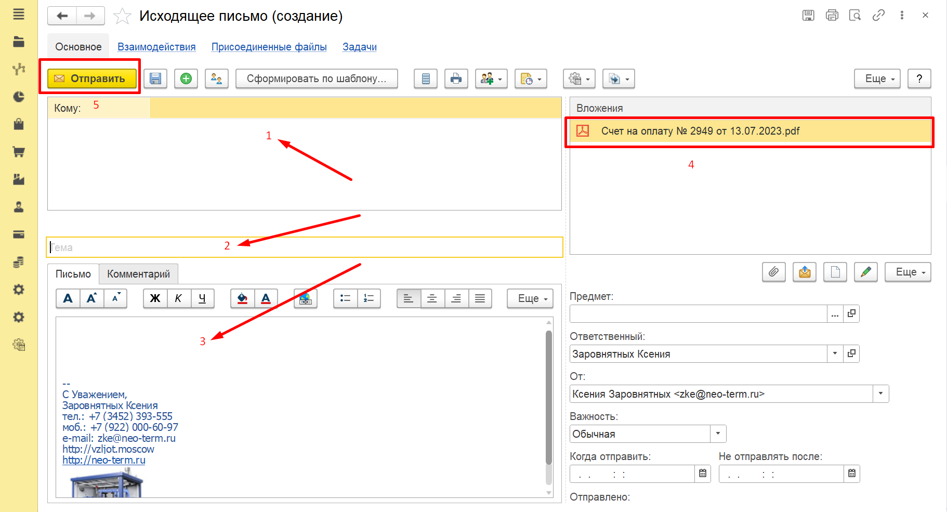Click the green pencil edit attachment icon
This screenshot has height=512, width=947.
pyautogui.click(x=866, y=272)
